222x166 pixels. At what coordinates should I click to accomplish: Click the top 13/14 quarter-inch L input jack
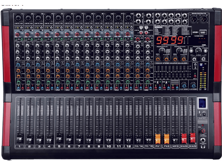[x=138, y=16]
